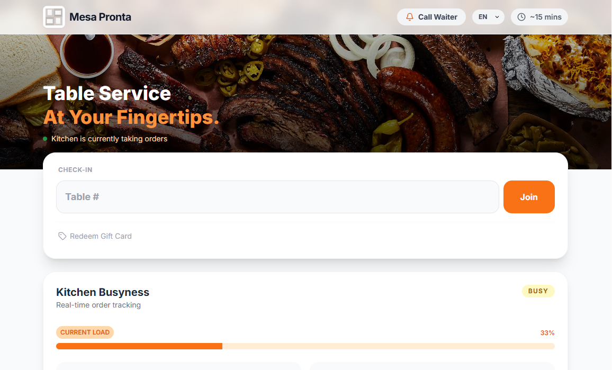Click the 33% load percentage
Screen dimensions: 612x370
click(547, 333)
